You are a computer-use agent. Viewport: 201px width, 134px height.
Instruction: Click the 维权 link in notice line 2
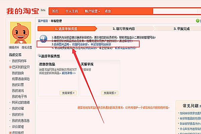[x=129, y=41]
